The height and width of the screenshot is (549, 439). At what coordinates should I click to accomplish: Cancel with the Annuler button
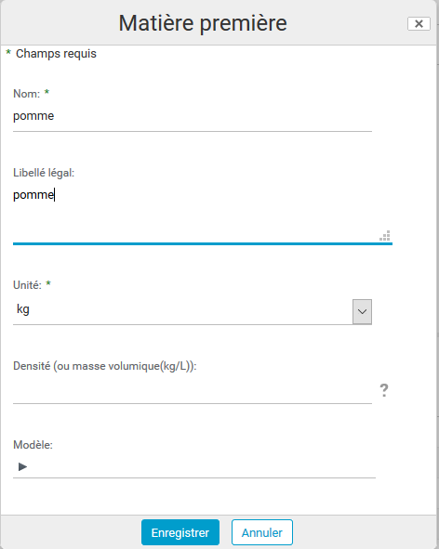[262, 532]
